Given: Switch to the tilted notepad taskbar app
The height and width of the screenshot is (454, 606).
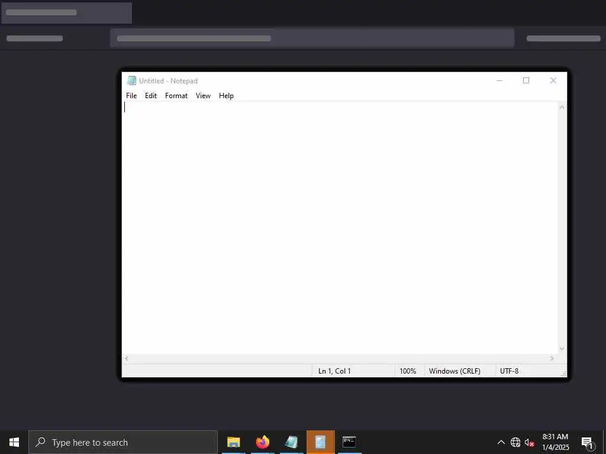Looking at the screenshot, I should [291, 442].
